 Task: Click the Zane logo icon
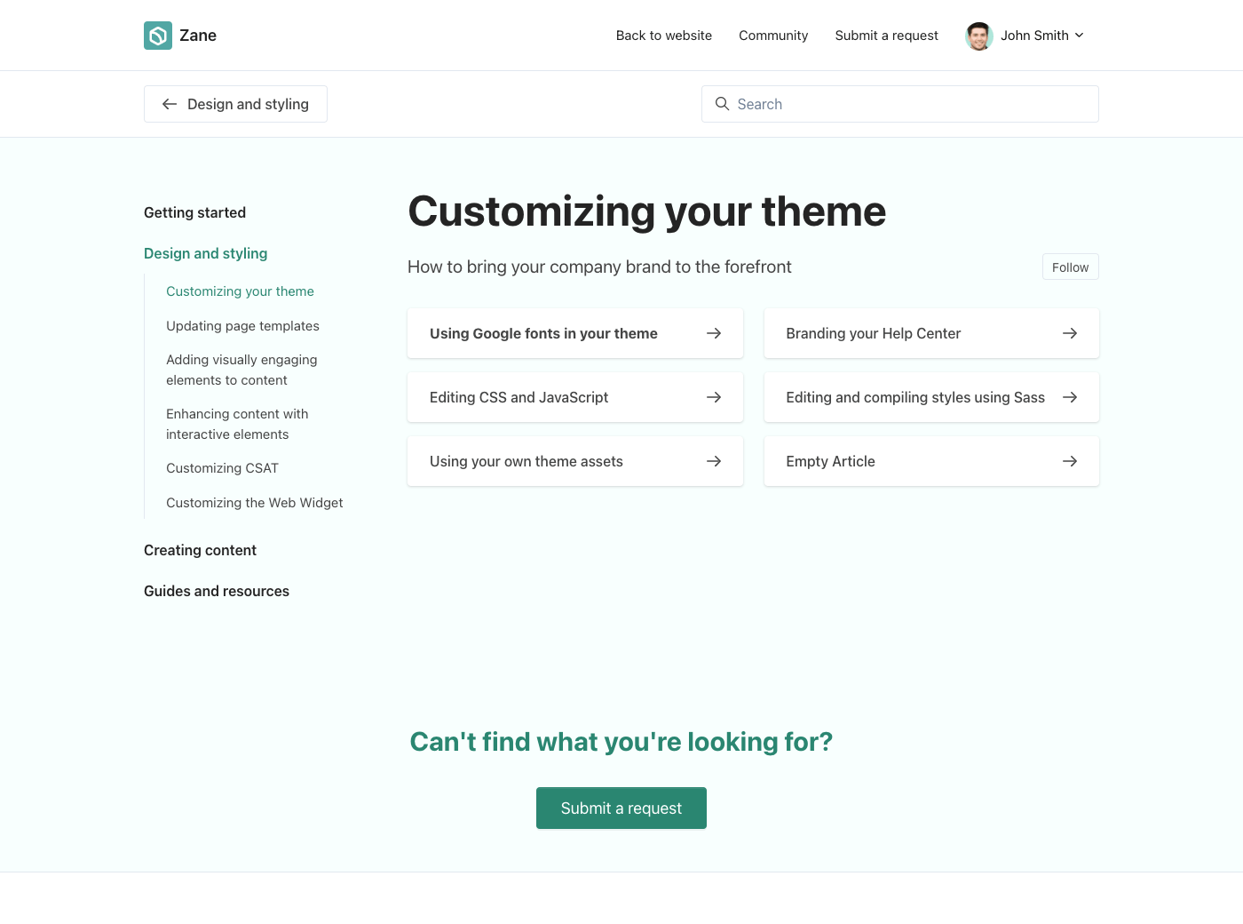(x=158, y=36)
